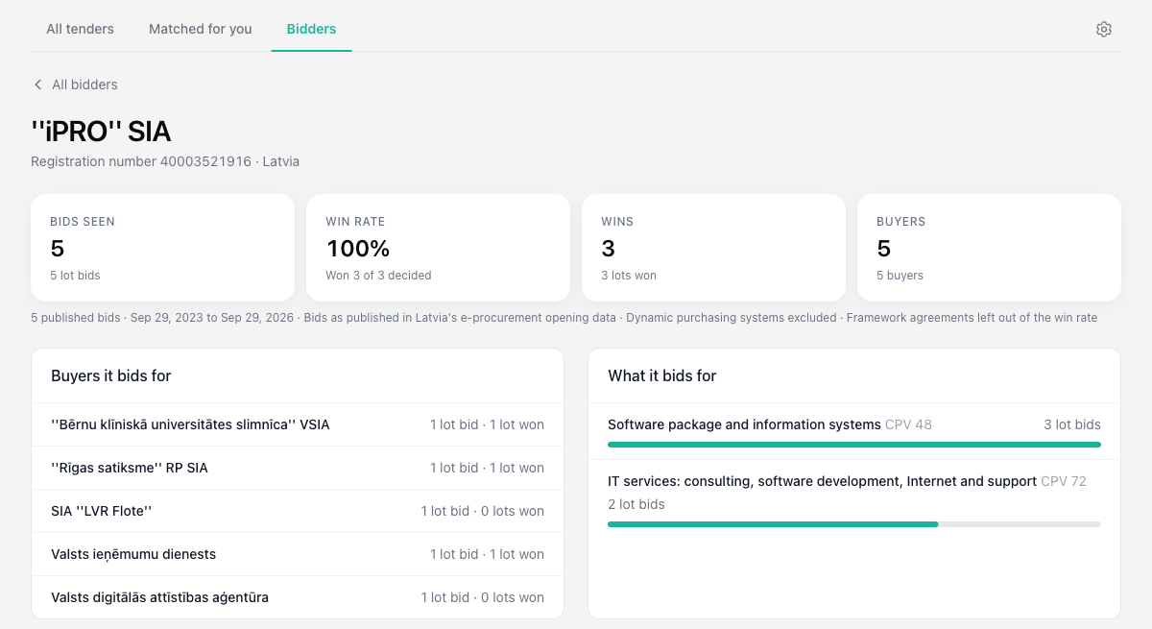This screenshot has width=1152, height=629.
Task: Select the Bidders tab
Action: click(x=311, y=29)
